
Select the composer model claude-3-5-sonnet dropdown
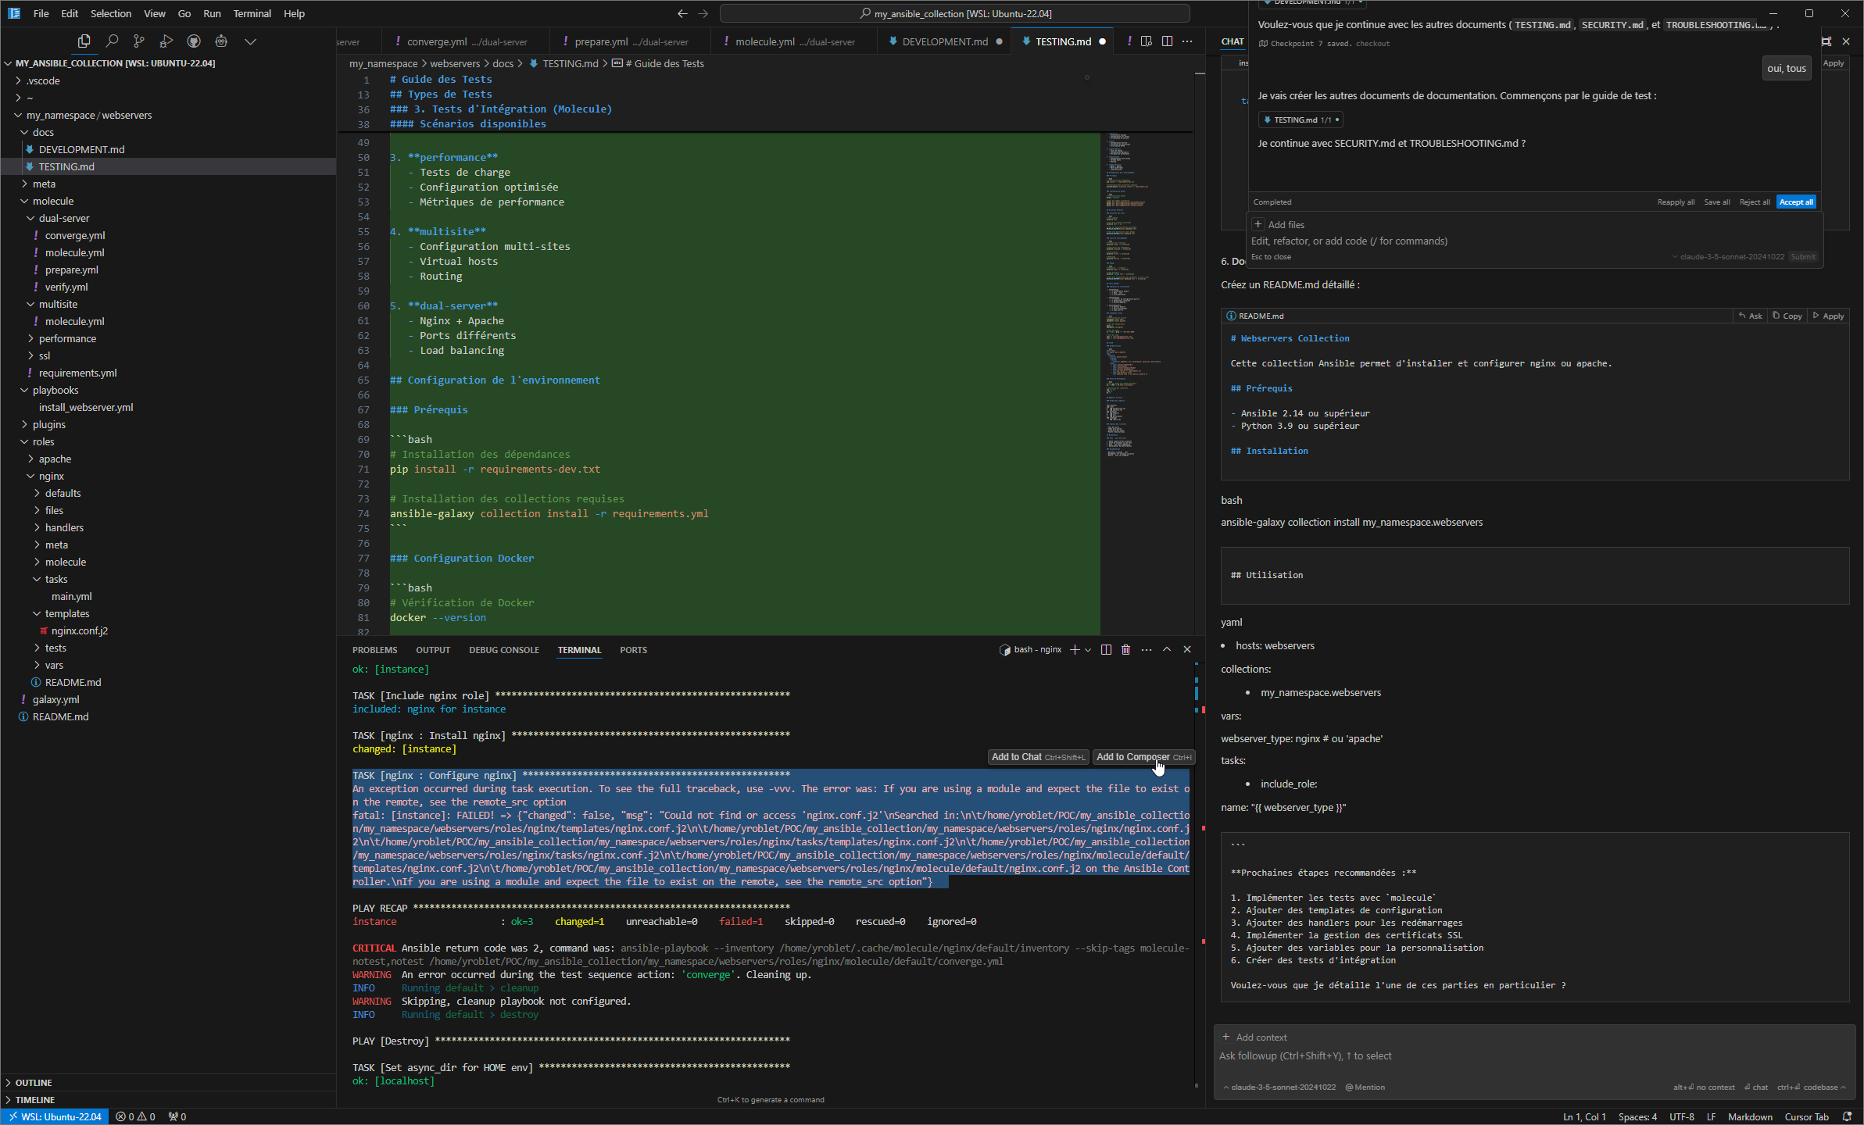1727,256
